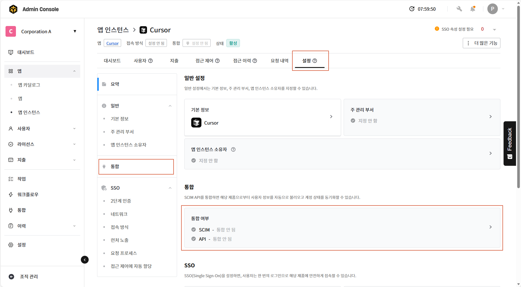521x287 pixels.
Task: Switch to the 요청 내역 tab
Action: point(279,61)
